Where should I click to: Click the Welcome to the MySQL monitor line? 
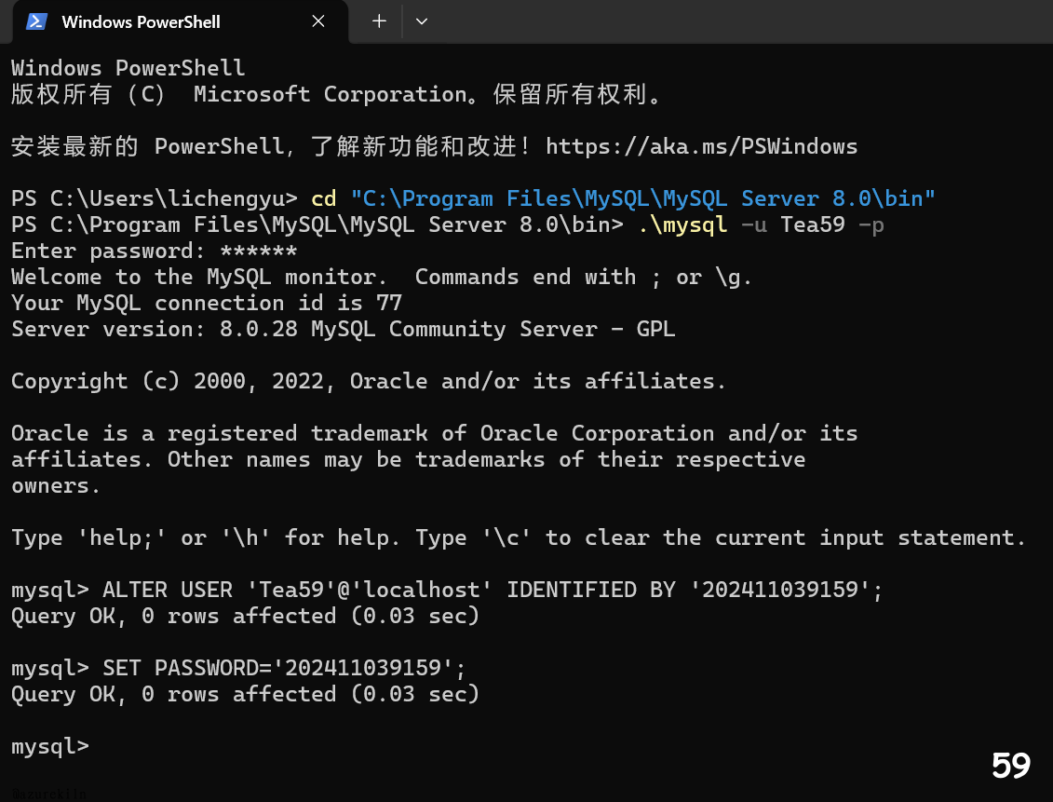point(382,277)
